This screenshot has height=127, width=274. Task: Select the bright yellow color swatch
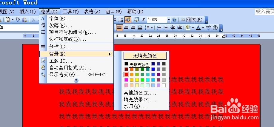(137, 80)
